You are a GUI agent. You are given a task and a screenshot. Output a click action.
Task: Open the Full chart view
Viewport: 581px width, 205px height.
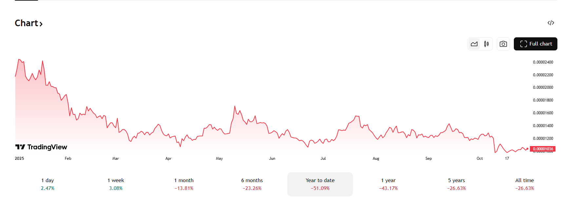tap(535, 44)
